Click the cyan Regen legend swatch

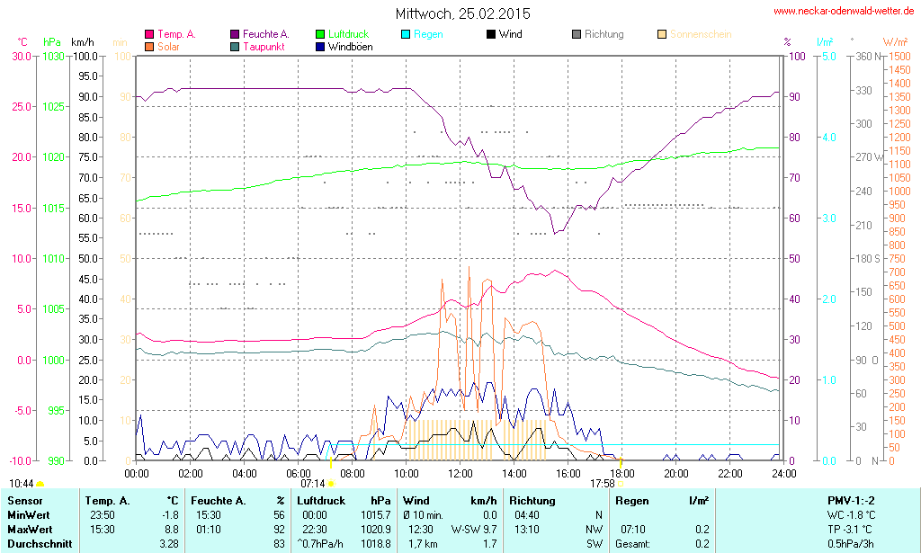[x=406, y=34]
